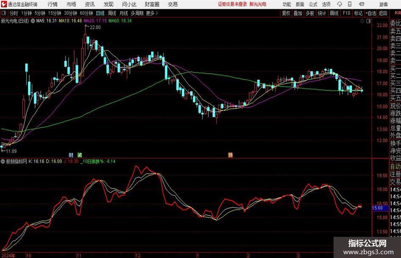Open the 交易 menu
Screen dimensions: 401x258
coord(173,4)
